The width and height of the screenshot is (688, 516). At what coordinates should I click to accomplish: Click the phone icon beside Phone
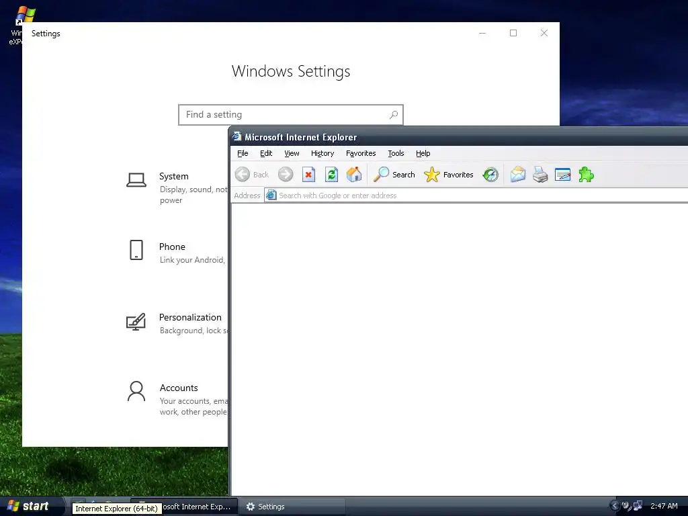coord(136,250)
